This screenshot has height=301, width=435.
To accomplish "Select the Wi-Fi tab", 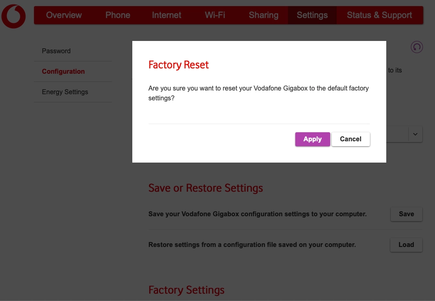I will (x=215, y=15).
